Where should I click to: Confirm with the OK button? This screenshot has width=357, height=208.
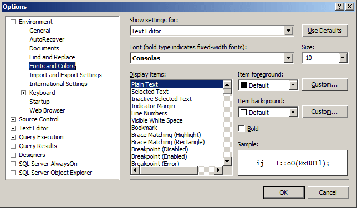tap(284, 192)
